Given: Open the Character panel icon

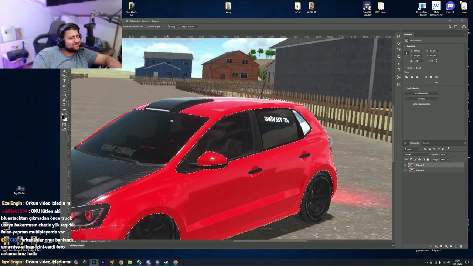Looking at the screenshot, I should [x=399, y=64].
